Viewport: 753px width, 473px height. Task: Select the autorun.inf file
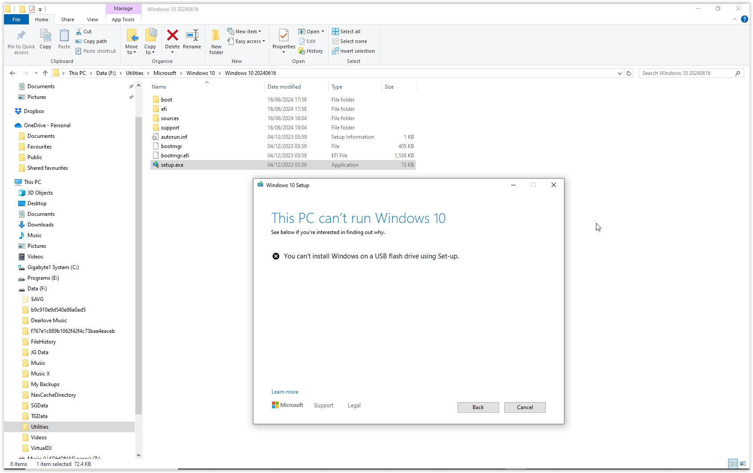click(x=283, y=137)
